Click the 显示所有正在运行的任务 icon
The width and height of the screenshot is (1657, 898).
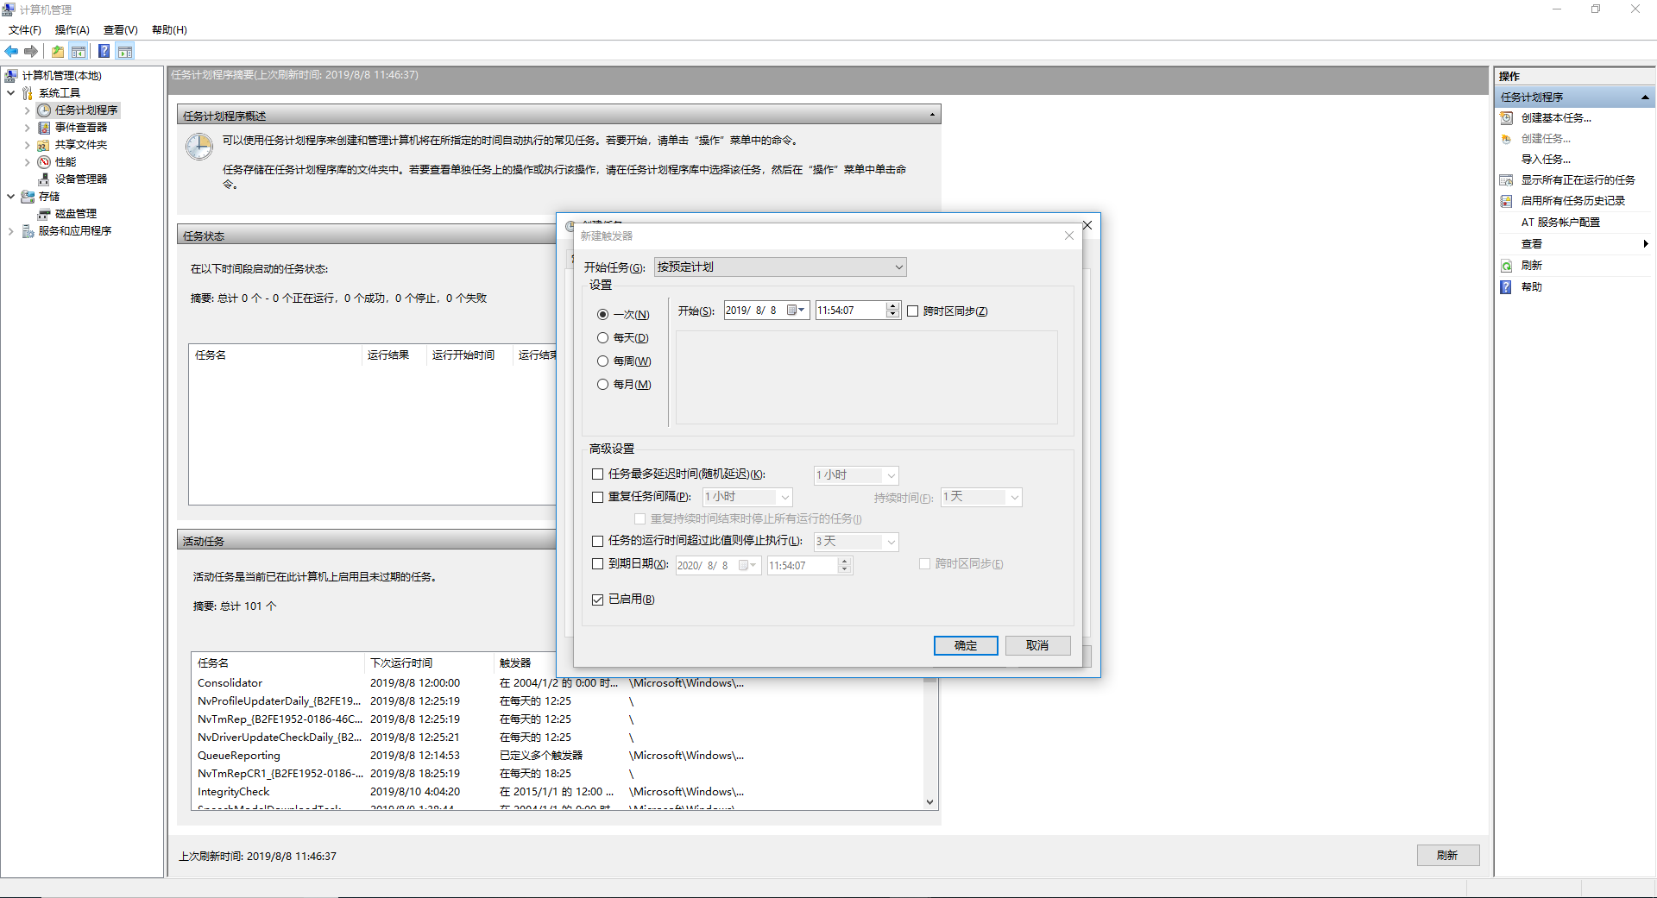tap(1506, 180)
